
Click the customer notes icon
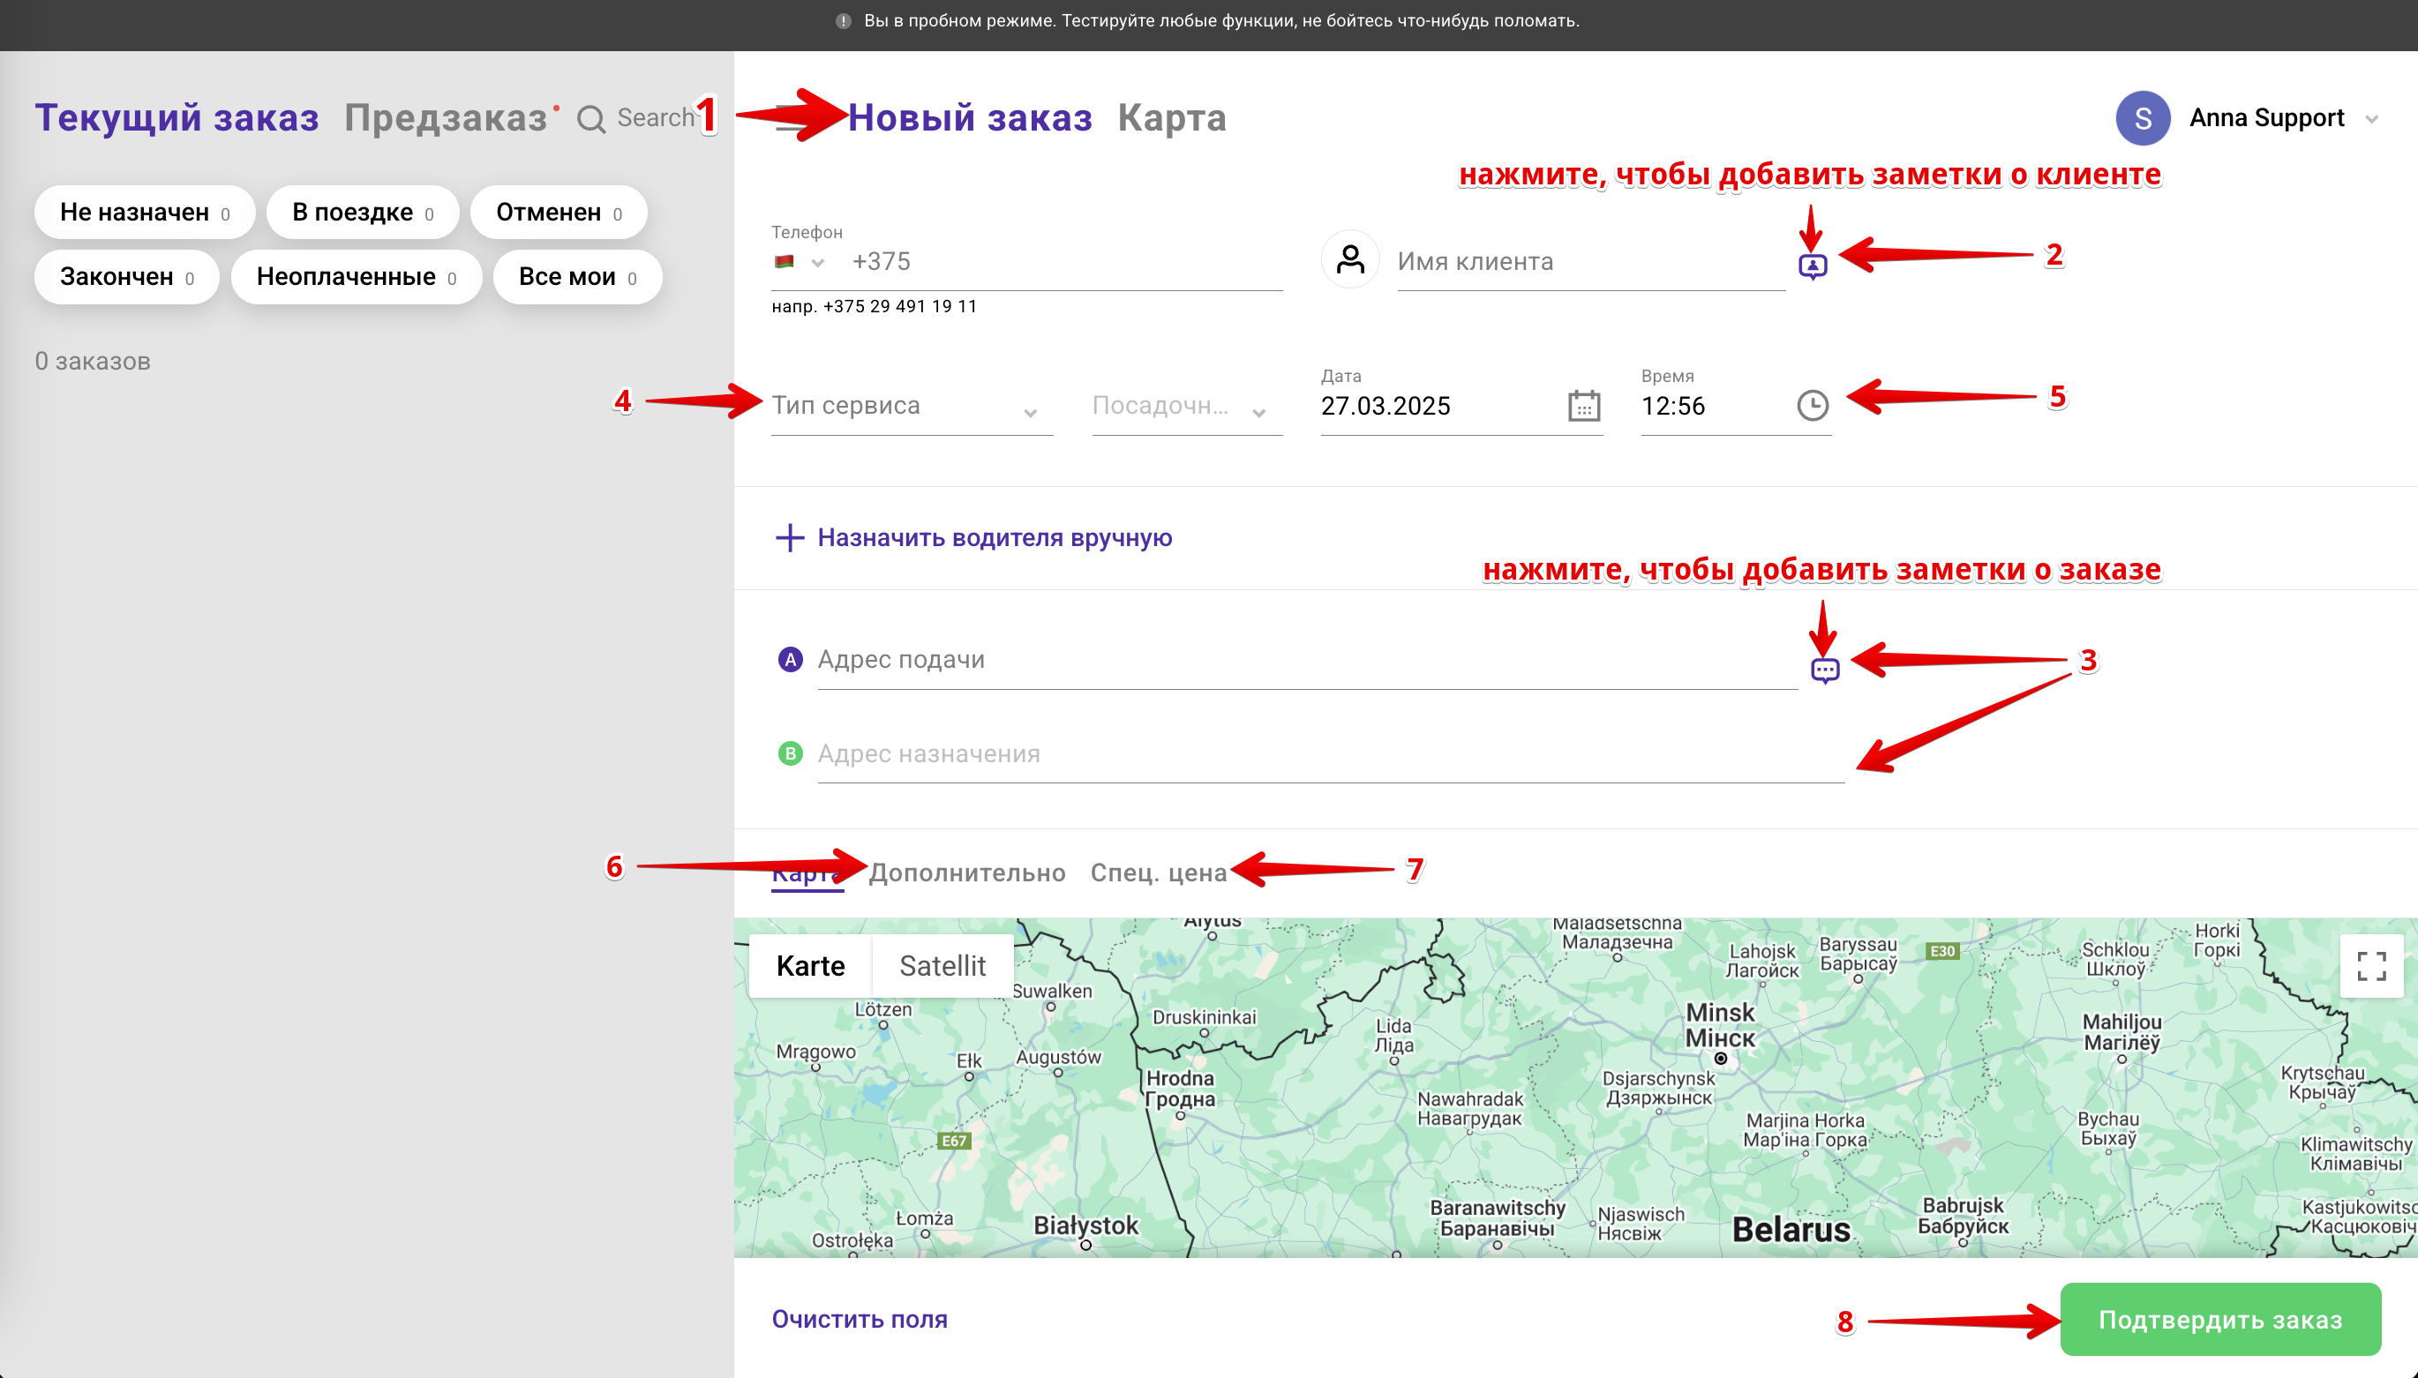(1812, 266)
